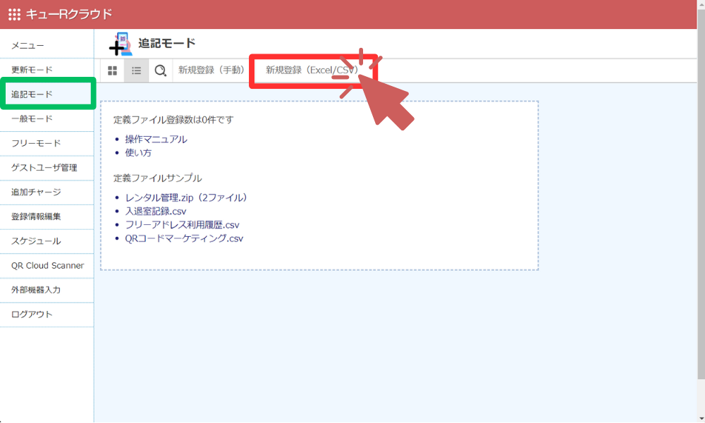Open 登録情報編集 in the sidebar
The height and width of the screenshot is (423, 705).
tap(47, 216)
